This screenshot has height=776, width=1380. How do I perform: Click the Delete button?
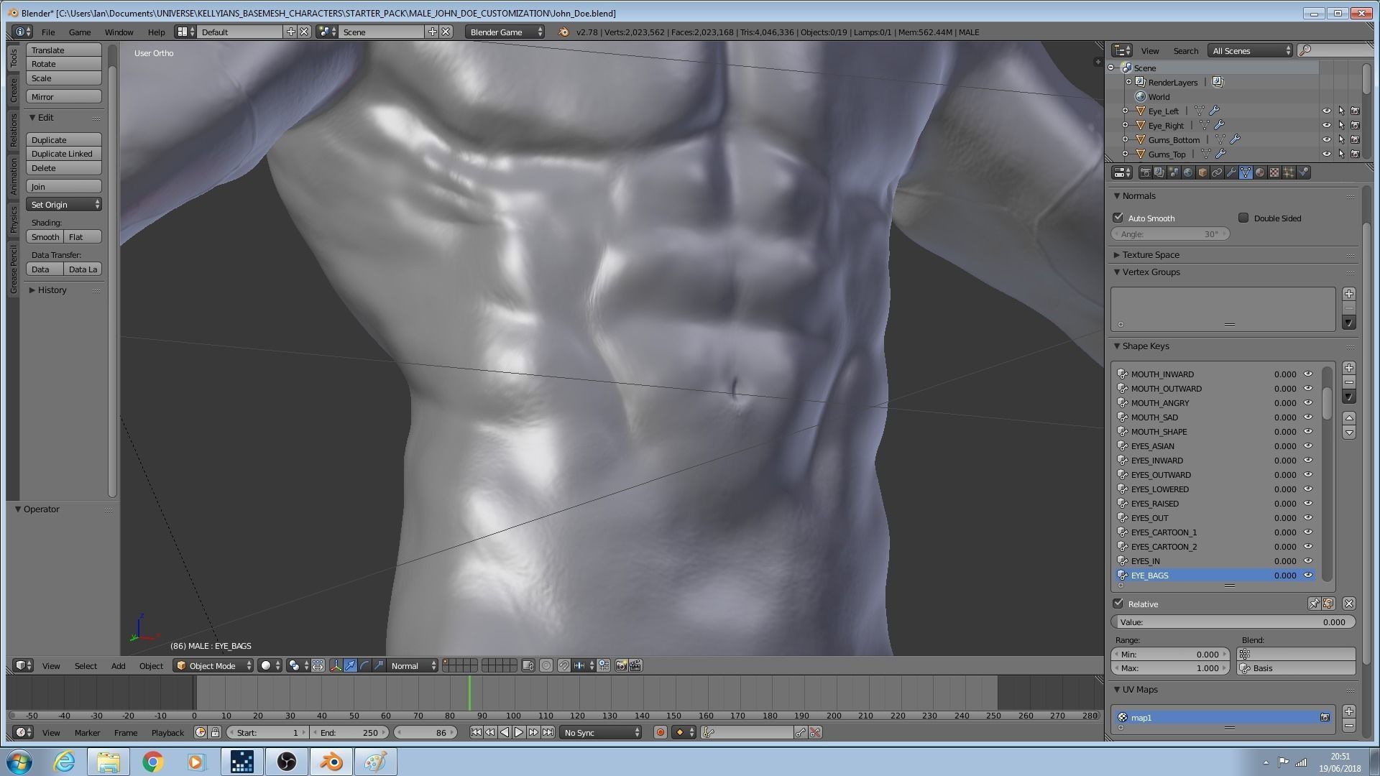[64, 168]
